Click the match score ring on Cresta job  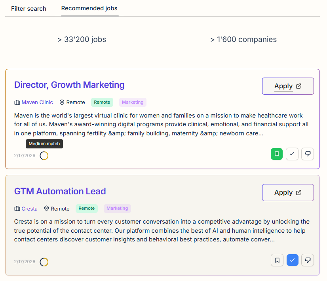coord(44,262)
